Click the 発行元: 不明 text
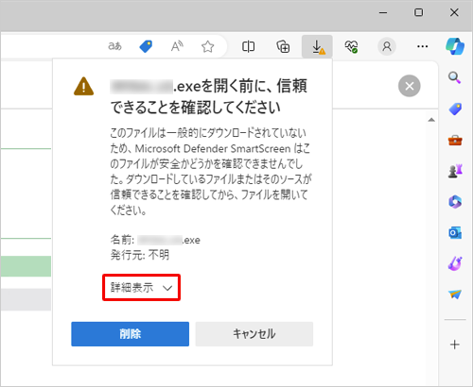Viewport: 473px width, 387px height. click(x=140, y=255)
